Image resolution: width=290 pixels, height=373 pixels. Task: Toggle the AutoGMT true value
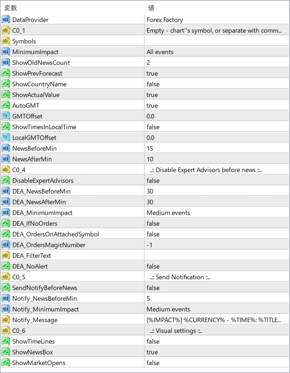pyautogui.click(x=152, y=105)
